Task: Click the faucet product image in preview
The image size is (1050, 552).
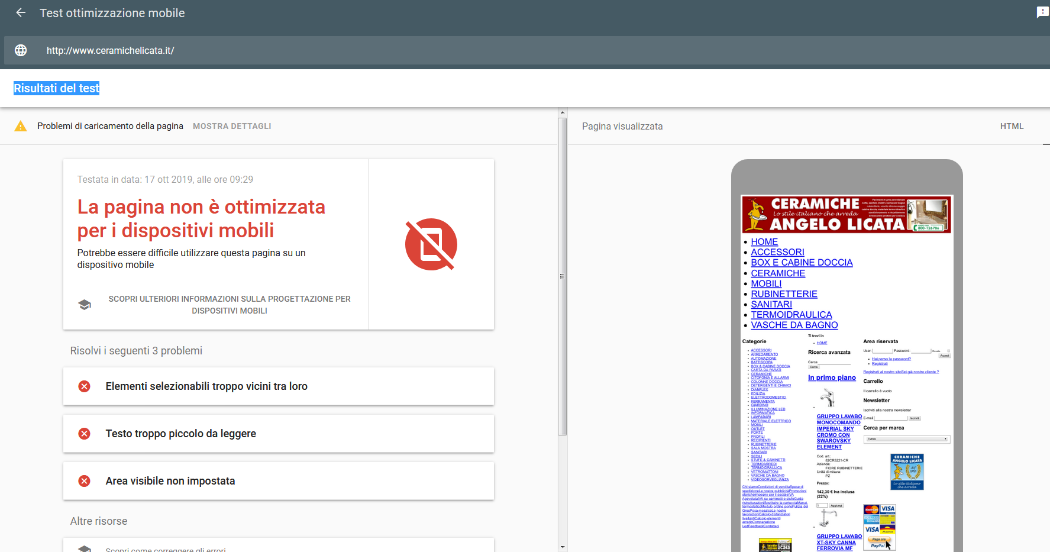Action: click(x=827, y=398)
